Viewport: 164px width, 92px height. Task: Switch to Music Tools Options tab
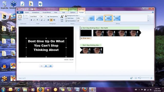coord(73,13)
